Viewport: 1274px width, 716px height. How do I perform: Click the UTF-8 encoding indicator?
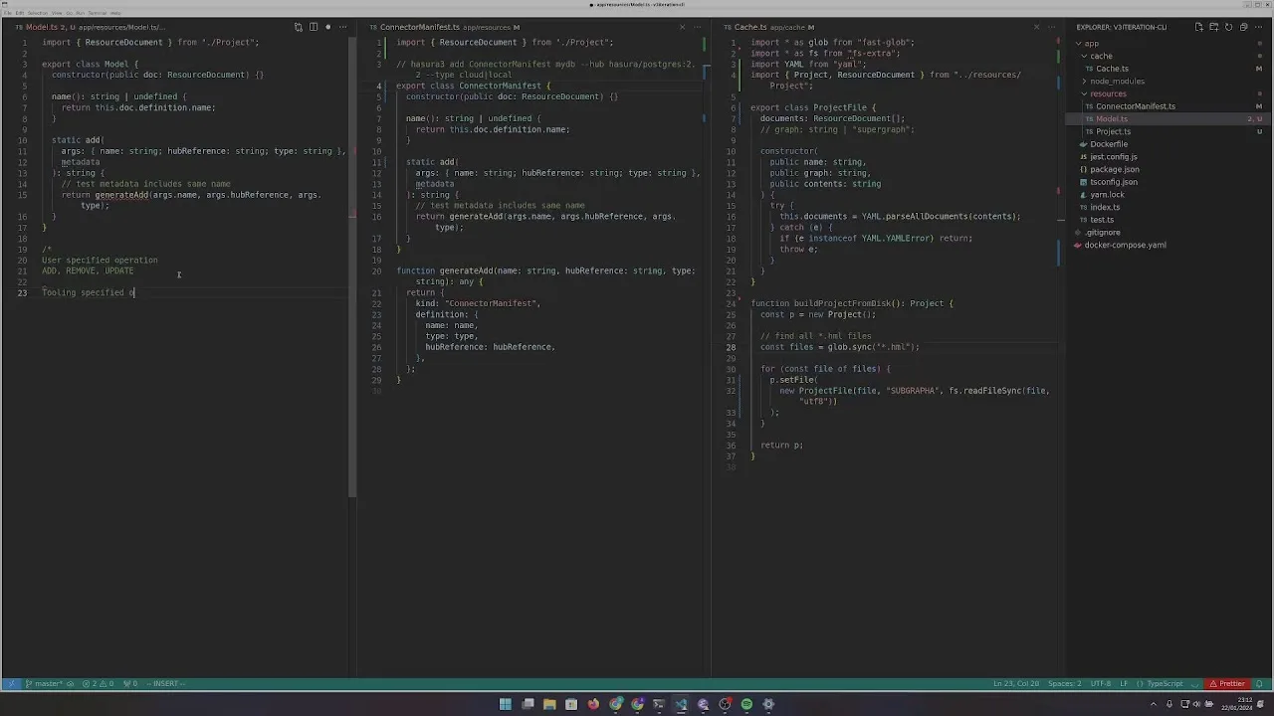click(1100, 683)
